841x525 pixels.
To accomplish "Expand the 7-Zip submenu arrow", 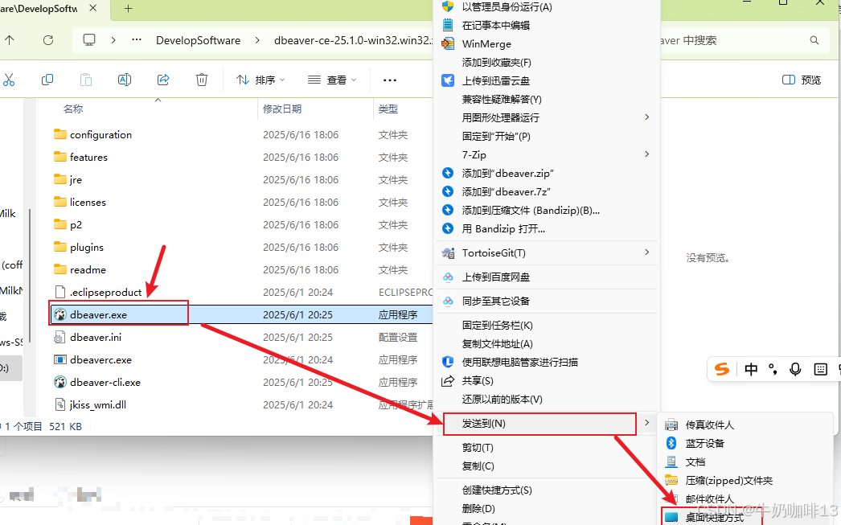I will tap(647, 154).
